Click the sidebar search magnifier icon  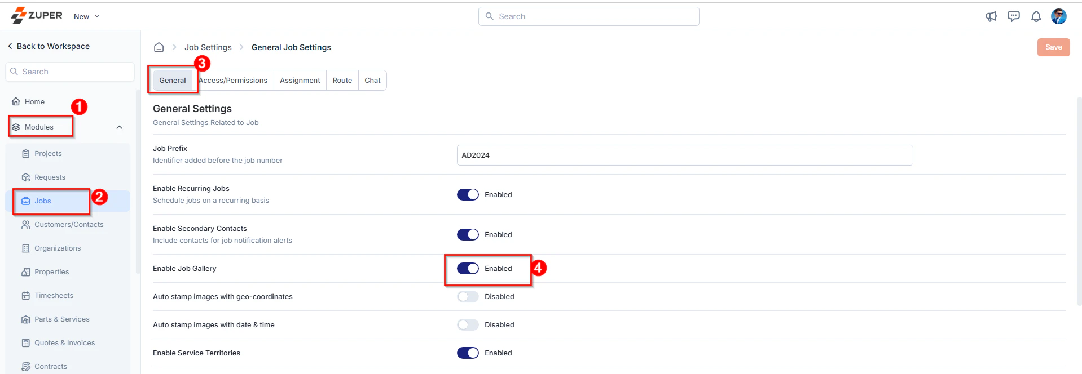(x=14, y=72)
